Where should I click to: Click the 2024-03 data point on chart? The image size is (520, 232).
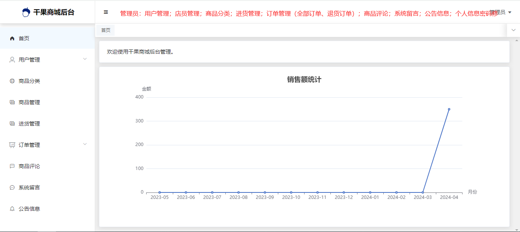click(x=423, y=192)
